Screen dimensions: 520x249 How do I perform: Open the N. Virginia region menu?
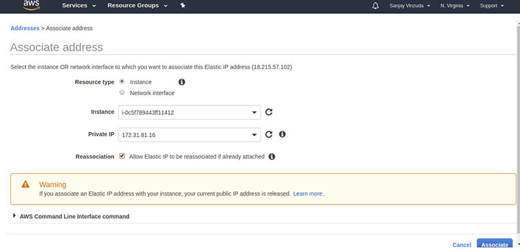pos(455,6)
